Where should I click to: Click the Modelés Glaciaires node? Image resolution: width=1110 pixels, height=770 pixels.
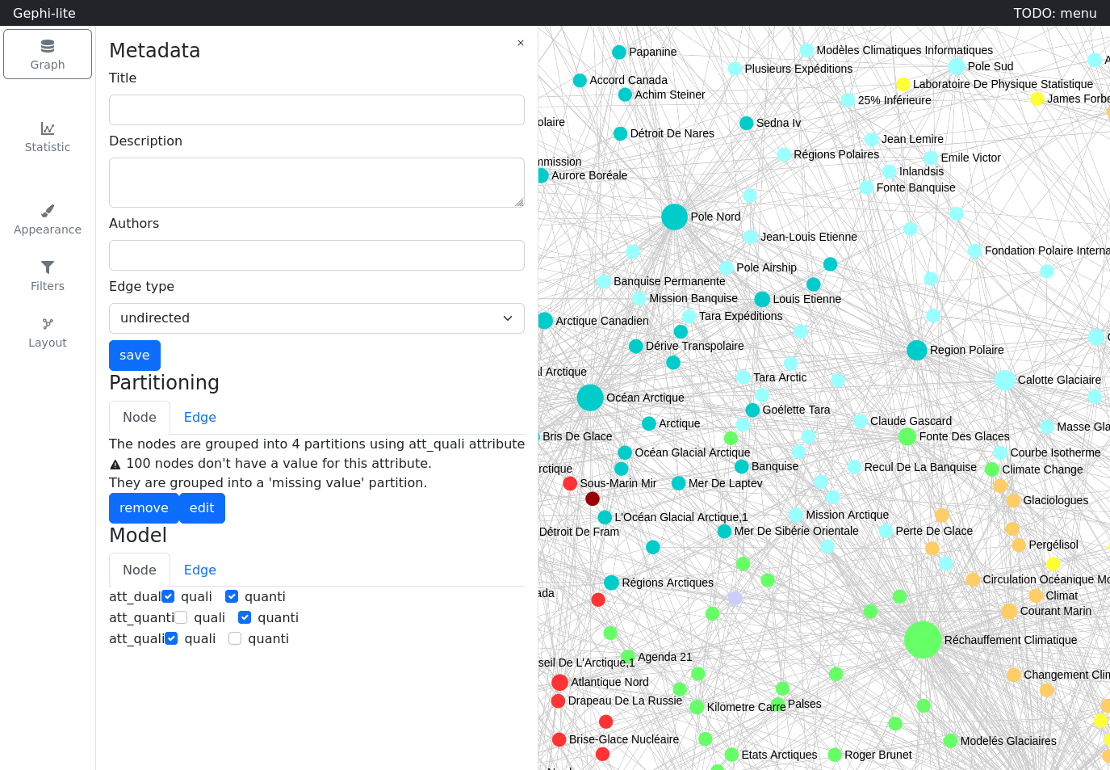951,741
